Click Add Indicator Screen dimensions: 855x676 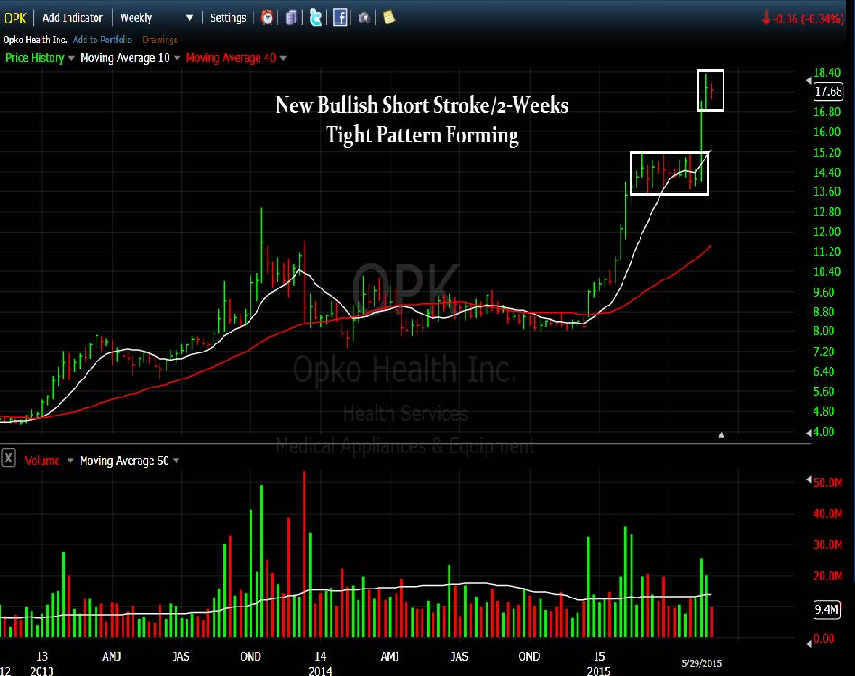tap(72, 17)
